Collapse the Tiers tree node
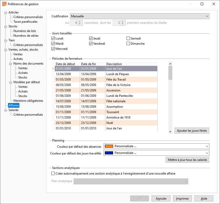The image size is (220, 204). coord(5,40)
